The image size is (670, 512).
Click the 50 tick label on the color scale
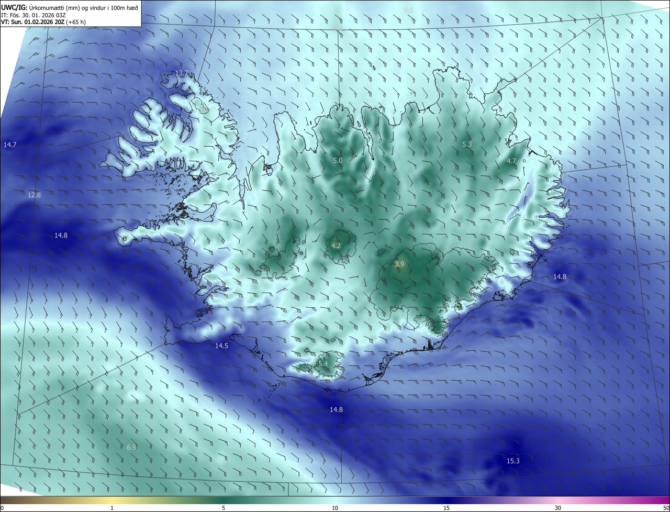click(666, 508)
